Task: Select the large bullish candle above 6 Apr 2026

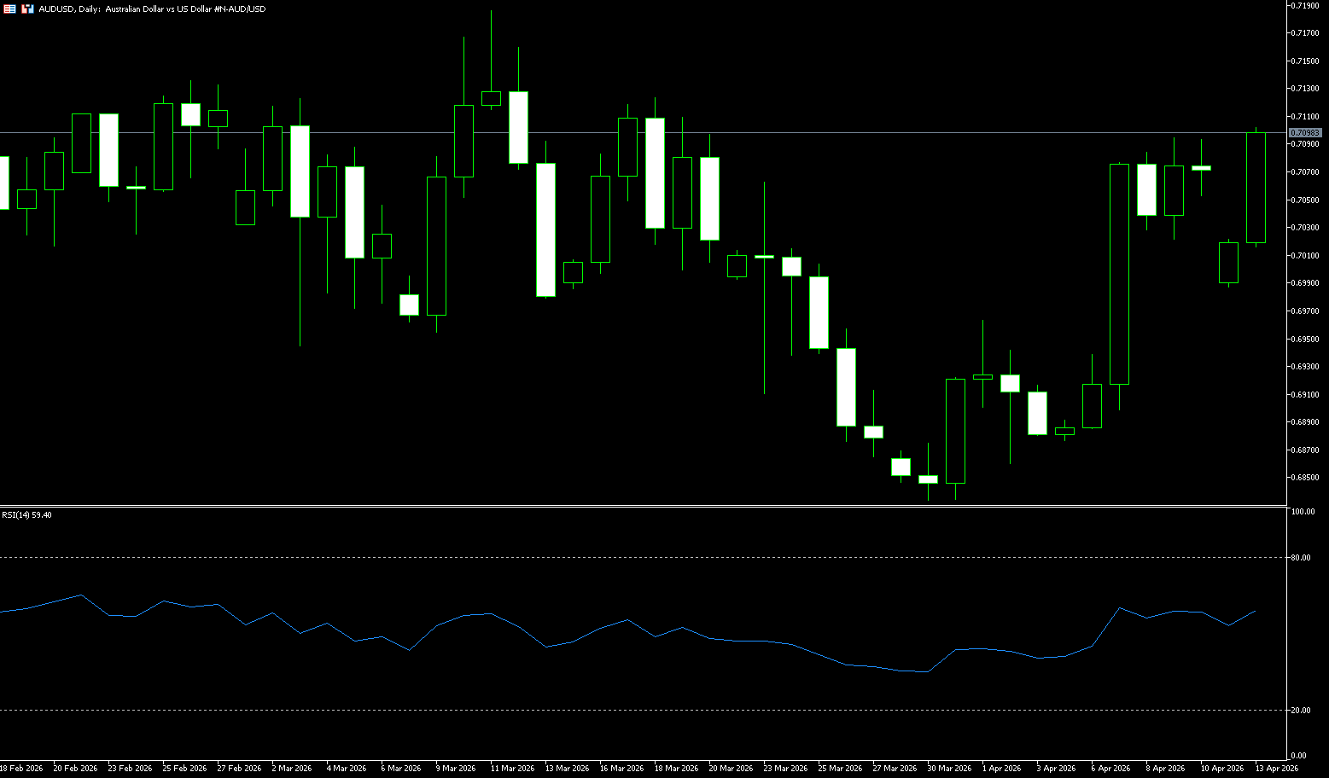Action: (1119, 274)
